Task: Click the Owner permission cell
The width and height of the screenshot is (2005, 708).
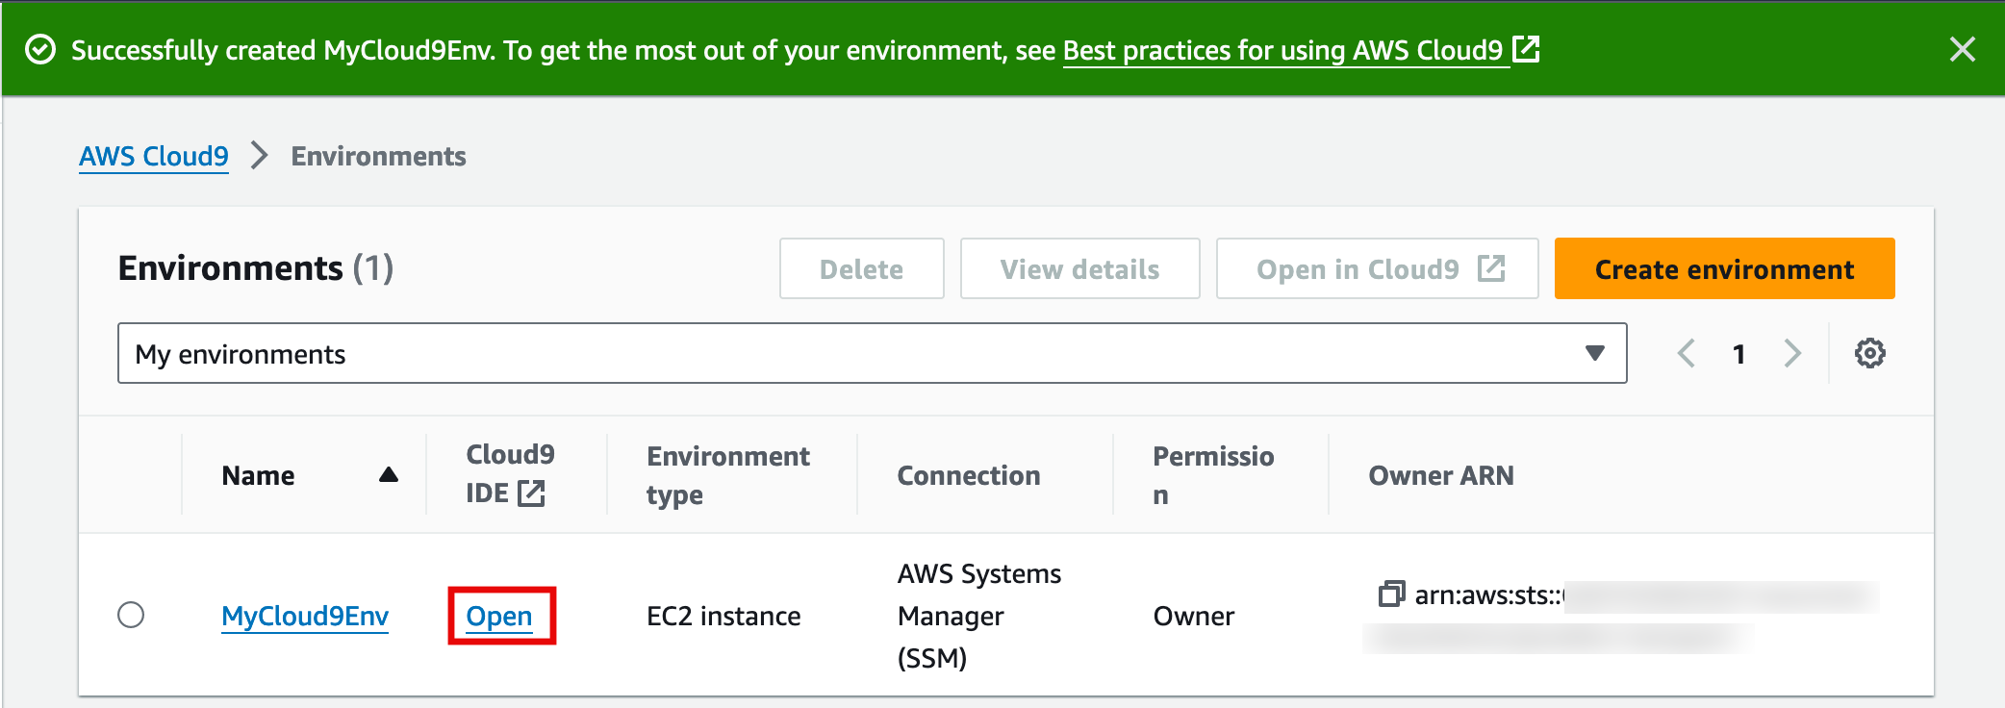Action: point(1193,616)
